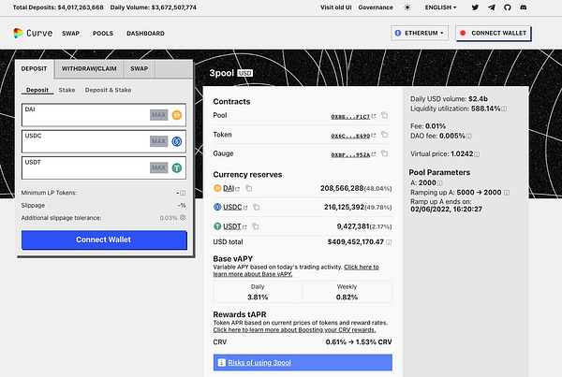Click info icon beside DAO fee
Image resolution: width=562 pixels, height=377 pixels.
(x=469, y=136)
